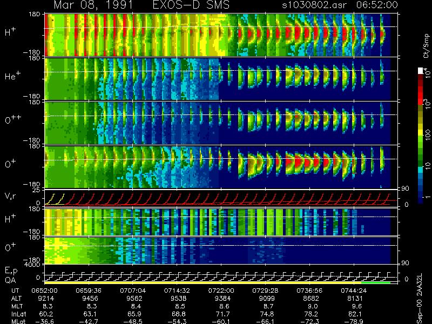
Task: Click the 'MLT' row header
Action: coord(17,306)
